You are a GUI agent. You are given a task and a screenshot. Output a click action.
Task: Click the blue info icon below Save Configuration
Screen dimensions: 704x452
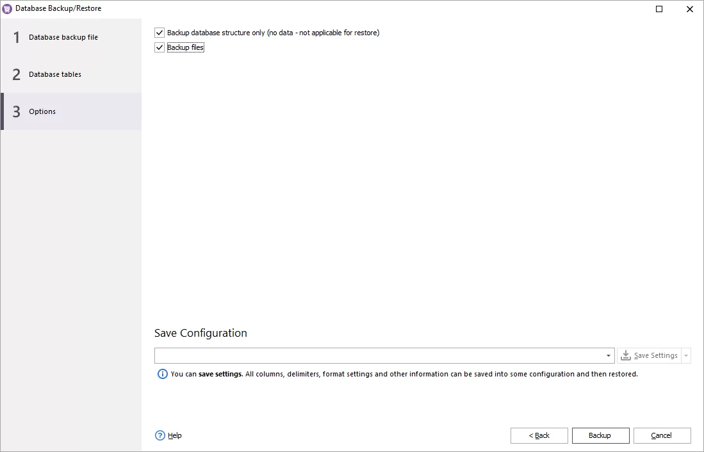(162, 374)
